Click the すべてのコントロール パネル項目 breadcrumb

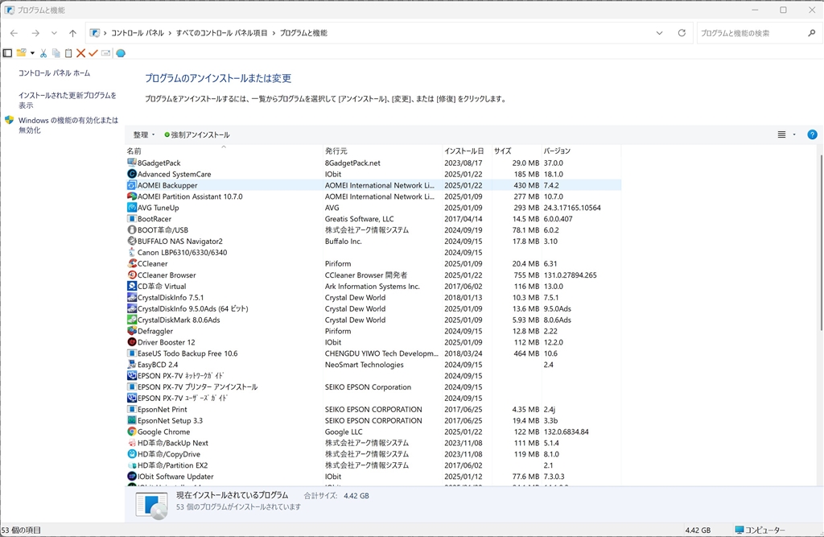[x=221, y=33]
